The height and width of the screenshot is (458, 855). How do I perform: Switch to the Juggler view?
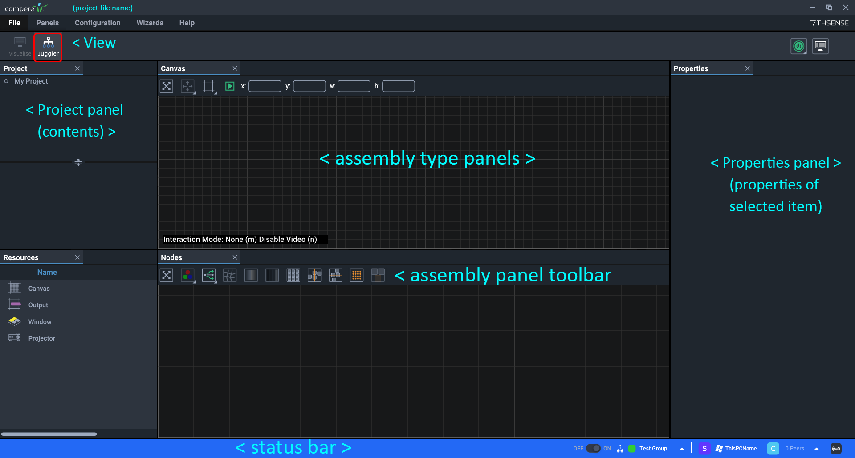tap(48, 47)
